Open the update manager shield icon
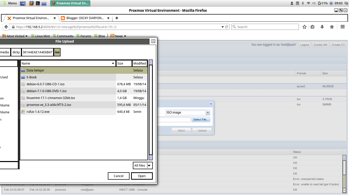This screenshot has width=349, height=196. pyautogui.click(x=331, y=3)
